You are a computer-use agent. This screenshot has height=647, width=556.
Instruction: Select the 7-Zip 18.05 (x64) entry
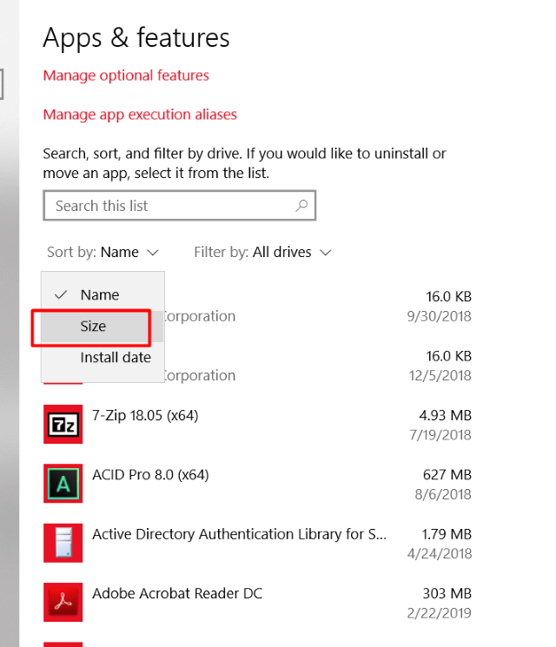click(257, 424)
